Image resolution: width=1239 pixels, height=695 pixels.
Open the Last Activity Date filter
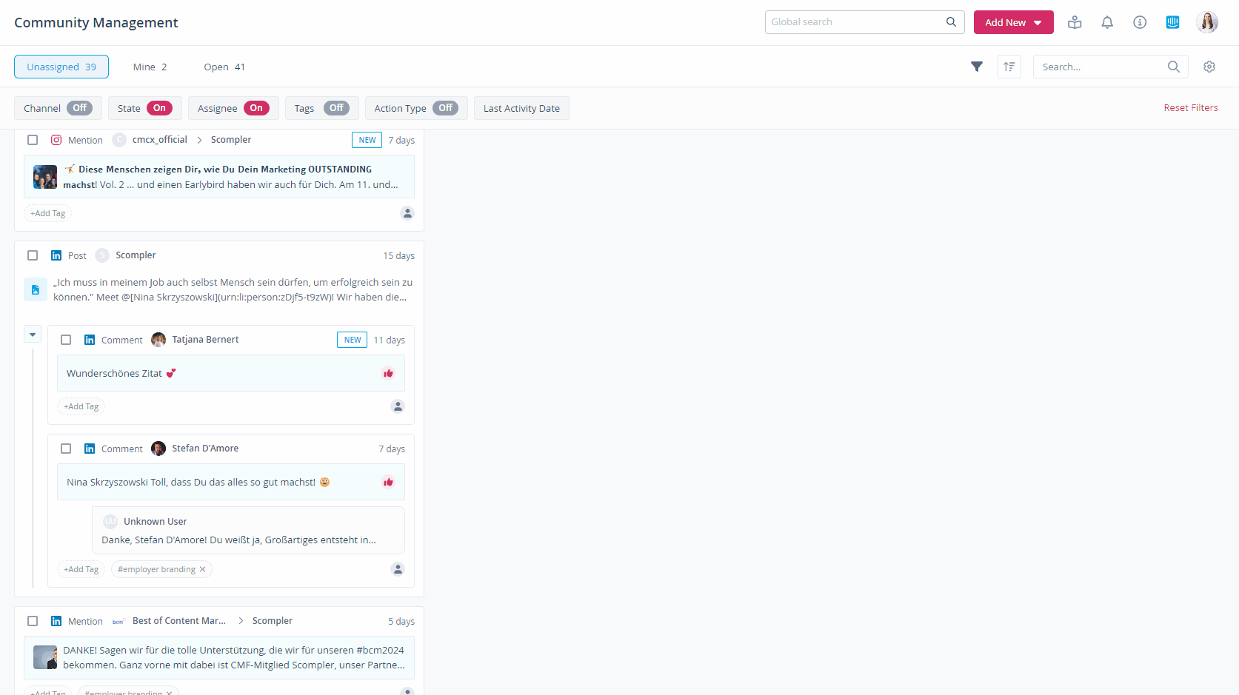[521, 108]
